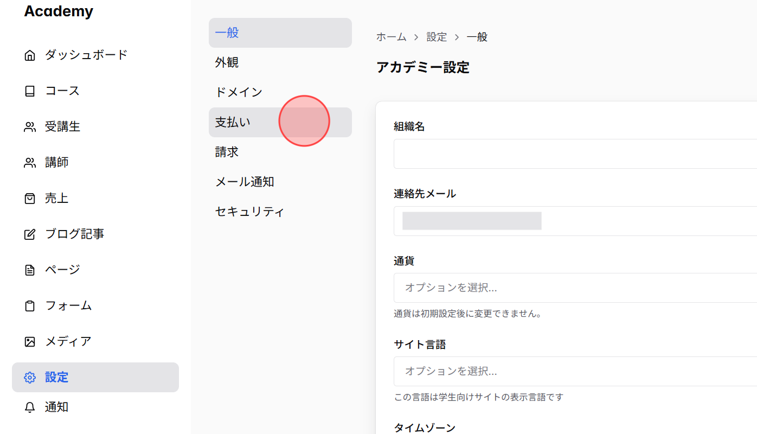Switch to the ドメイン settings tab
Viewport: 757px width, 434px height.
pos(239,92)
